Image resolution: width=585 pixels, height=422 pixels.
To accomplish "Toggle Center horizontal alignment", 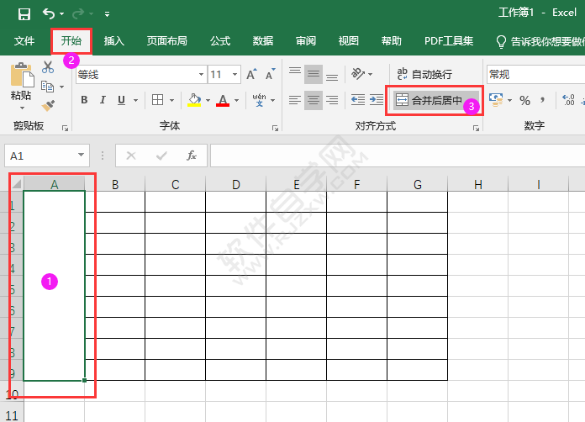I will click(x=314, y=100).
